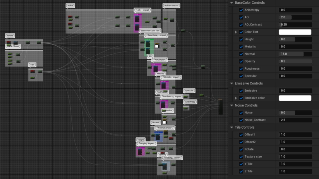
Task: Toggle the Anisotropy parameter checkbox
Action: click(241, 10)
